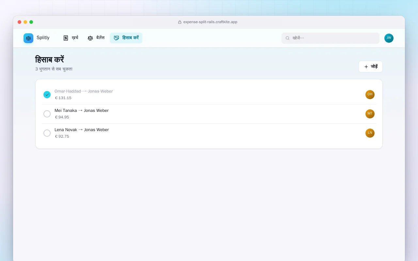Screen dimensions: 418x261
Task: Click the plus icon on the जोड़ें button
Action: click(366, 67)
